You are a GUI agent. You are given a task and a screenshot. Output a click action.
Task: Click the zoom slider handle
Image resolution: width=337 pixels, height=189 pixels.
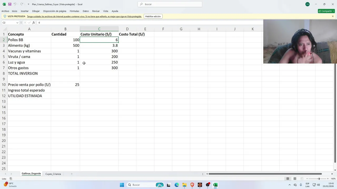click(x=319, y=179)
